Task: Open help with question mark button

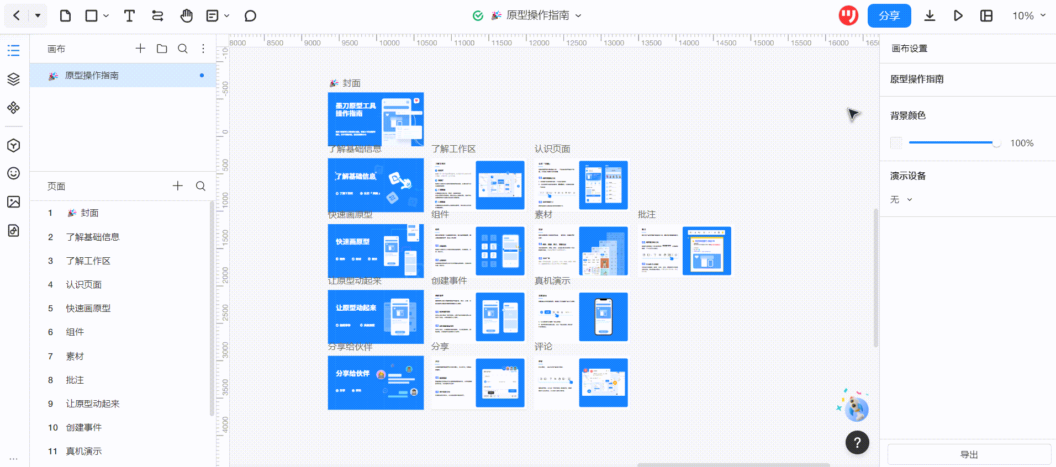Action: click(x=857, y=442)
